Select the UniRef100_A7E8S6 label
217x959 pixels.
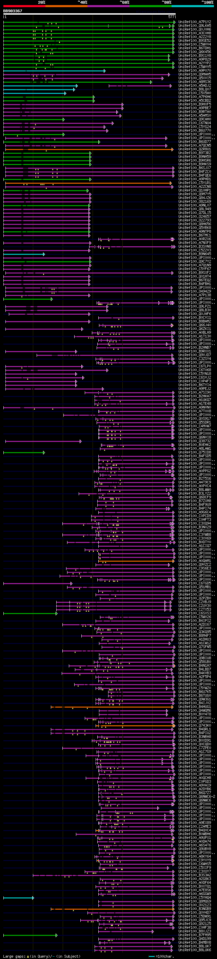click(195, 890)
